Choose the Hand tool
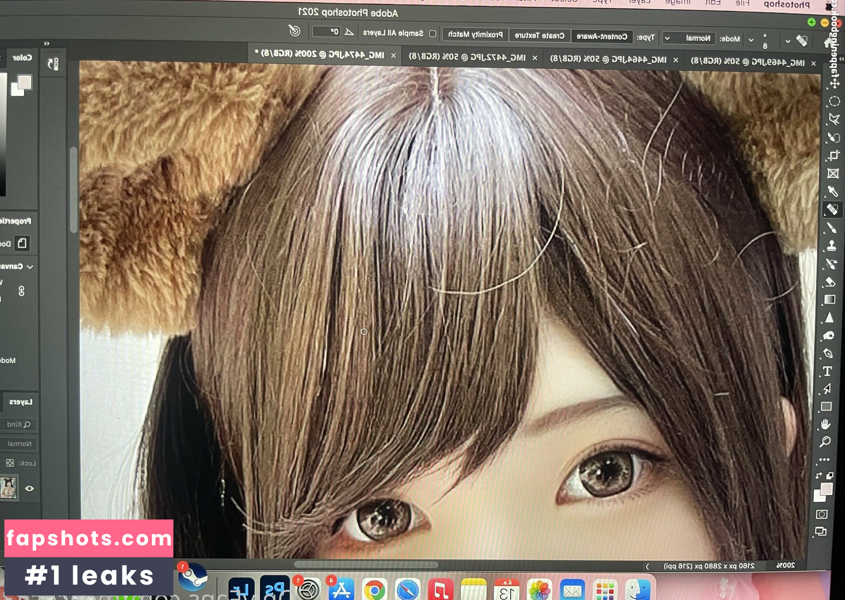Viewport: 845px width, 600px height. pyautogui.click(x=826, y=424)
